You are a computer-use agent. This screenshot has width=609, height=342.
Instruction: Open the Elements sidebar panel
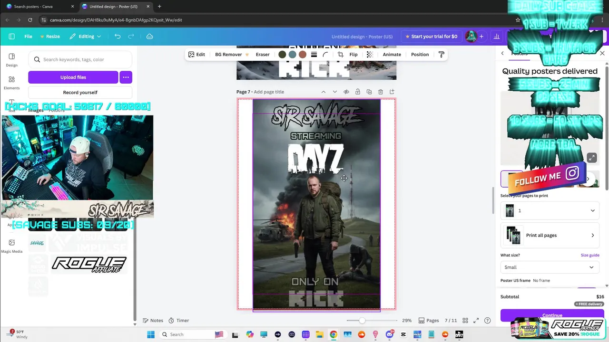[x=12, y=83]
